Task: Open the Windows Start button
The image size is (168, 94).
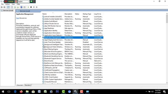Action: click(x=3, y=92)
